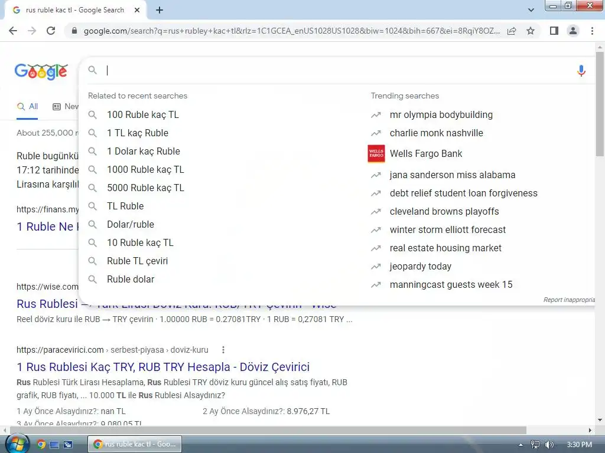Viewport: 605px width, 453px height.
Task: Open the browser side panel
Action: coord(554,31)
